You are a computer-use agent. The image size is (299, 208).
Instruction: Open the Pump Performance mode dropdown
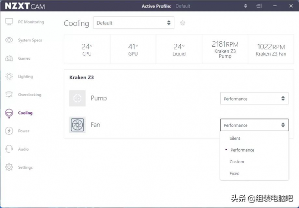click(x=254, y=99)
